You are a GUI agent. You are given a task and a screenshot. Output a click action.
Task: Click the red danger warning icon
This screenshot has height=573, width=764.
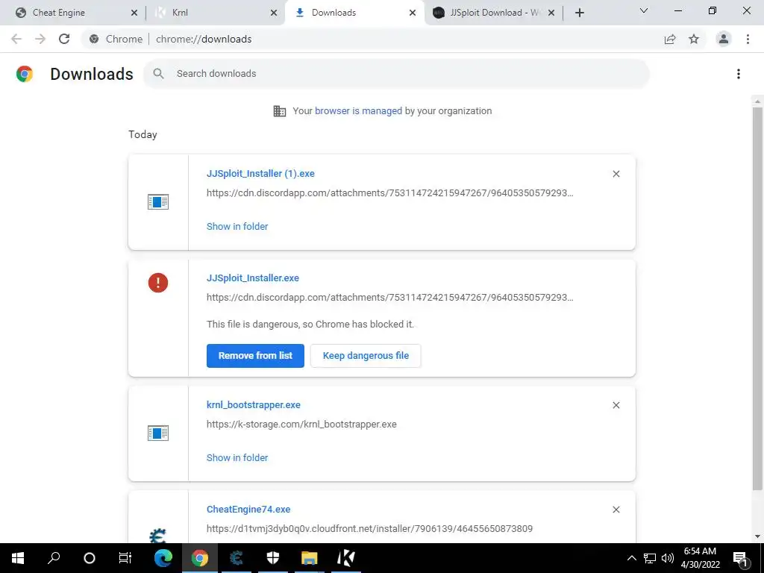[x=158, y=283]
